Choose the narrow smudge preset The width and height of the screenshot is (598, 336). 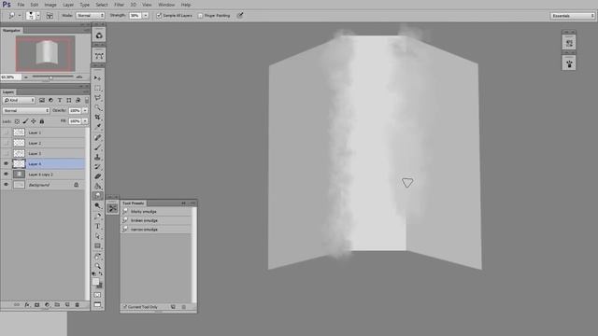click(x=156, y=230)
